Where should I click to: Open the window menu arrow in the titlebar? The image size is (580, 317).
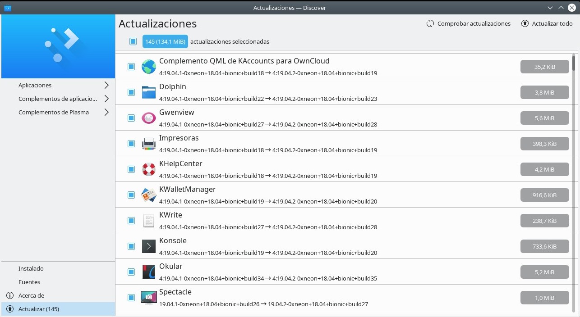[x=550, y=8]
